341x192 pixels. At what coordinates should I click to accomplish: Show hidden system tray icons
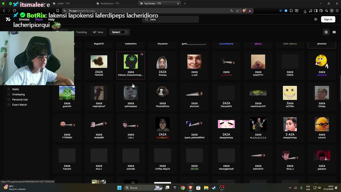click(x=290, y=188)
